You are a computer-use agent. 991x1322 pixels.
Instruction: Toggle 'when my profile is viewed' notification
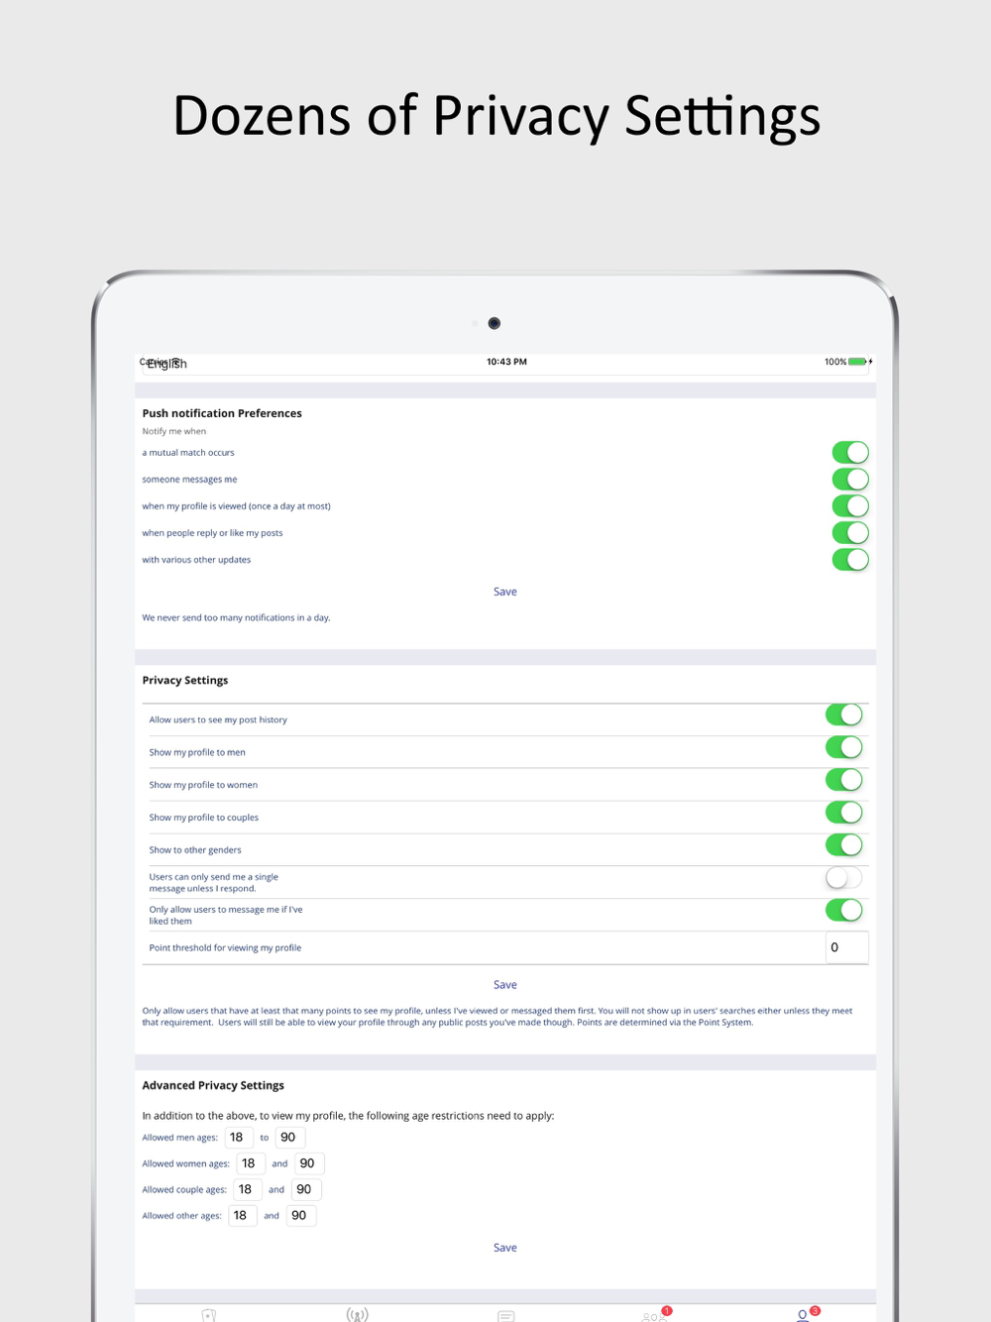click(850, 506)
